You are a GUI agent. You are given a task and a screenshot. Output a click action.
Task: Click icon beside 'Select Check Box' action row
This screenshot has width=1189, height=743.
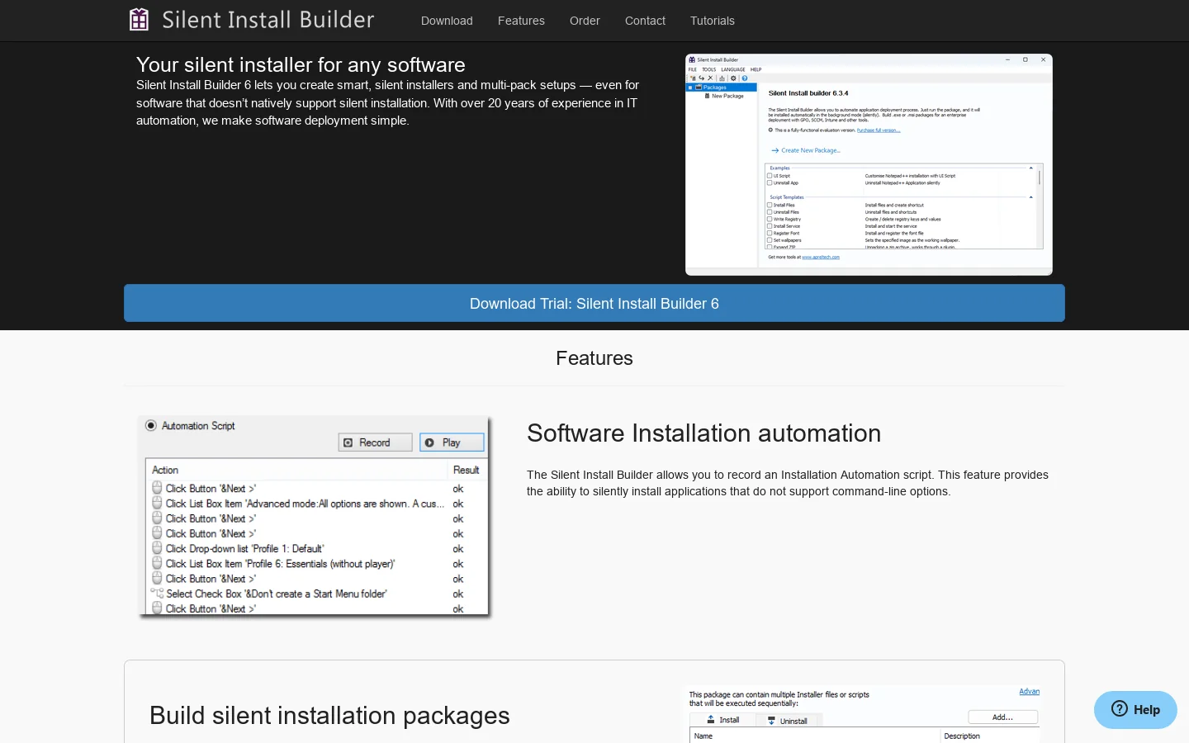tap(157, 593)
